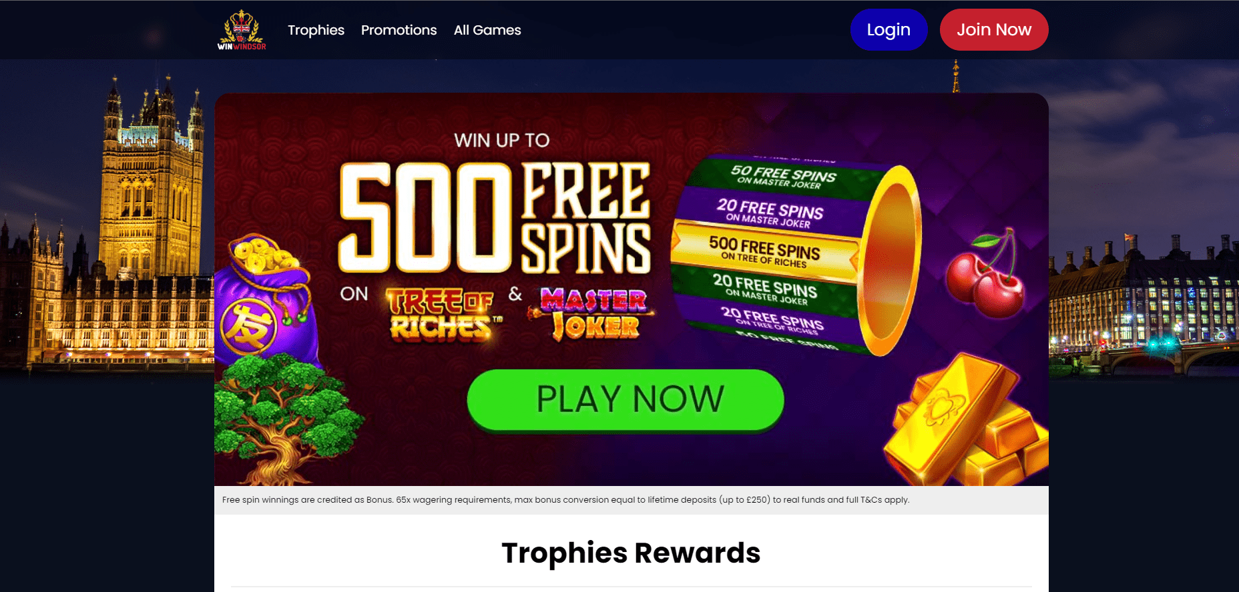The height and width of the screenshot is (592, 1239).
Task: Click the 500 Free Spins banner text
Action: click(495, 218)
